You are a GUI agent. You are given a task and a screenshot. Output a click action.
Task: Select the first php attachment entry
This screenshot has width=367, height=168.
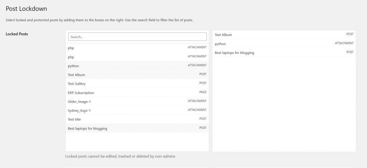point(137,48)
